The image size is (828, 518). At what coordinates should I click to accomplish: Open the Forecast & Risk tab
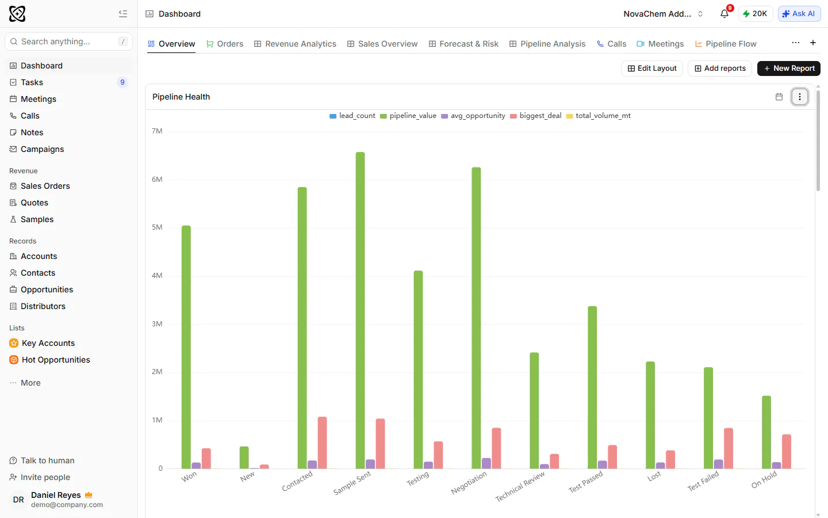click(463, 44)
